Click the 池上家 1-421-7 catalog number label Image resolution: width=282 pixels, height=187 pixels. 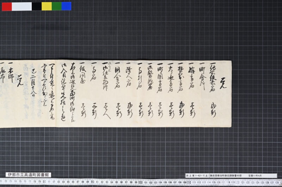(x=197, y=176)
